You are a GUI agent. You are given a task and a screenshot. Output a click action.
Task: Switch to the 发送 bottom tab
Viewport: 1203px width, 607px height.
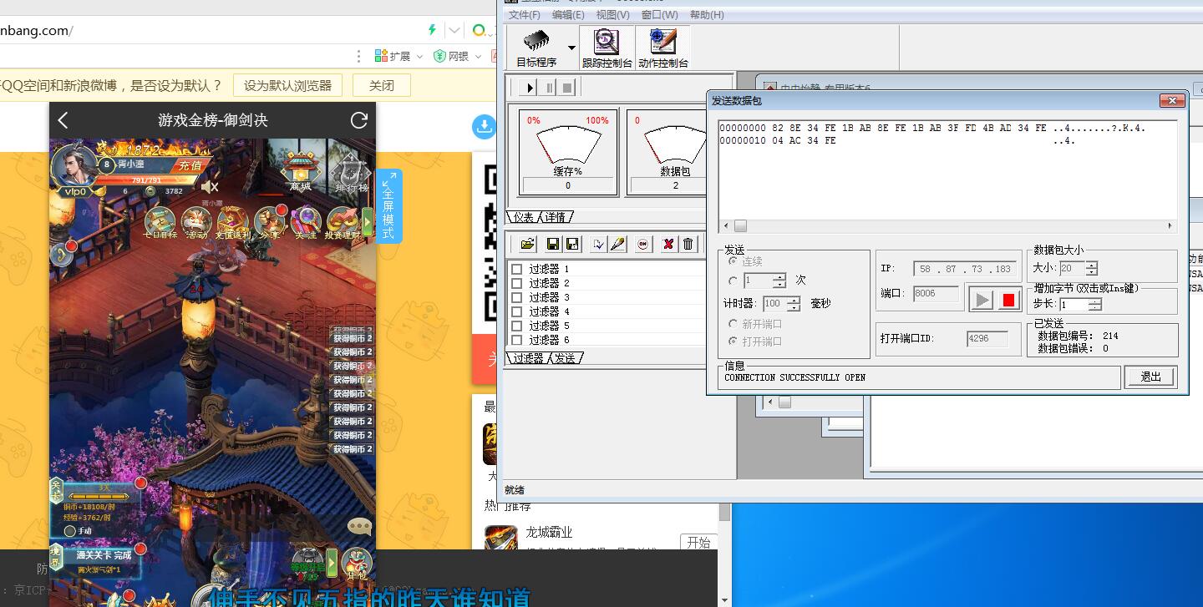[x=566, y=358]
